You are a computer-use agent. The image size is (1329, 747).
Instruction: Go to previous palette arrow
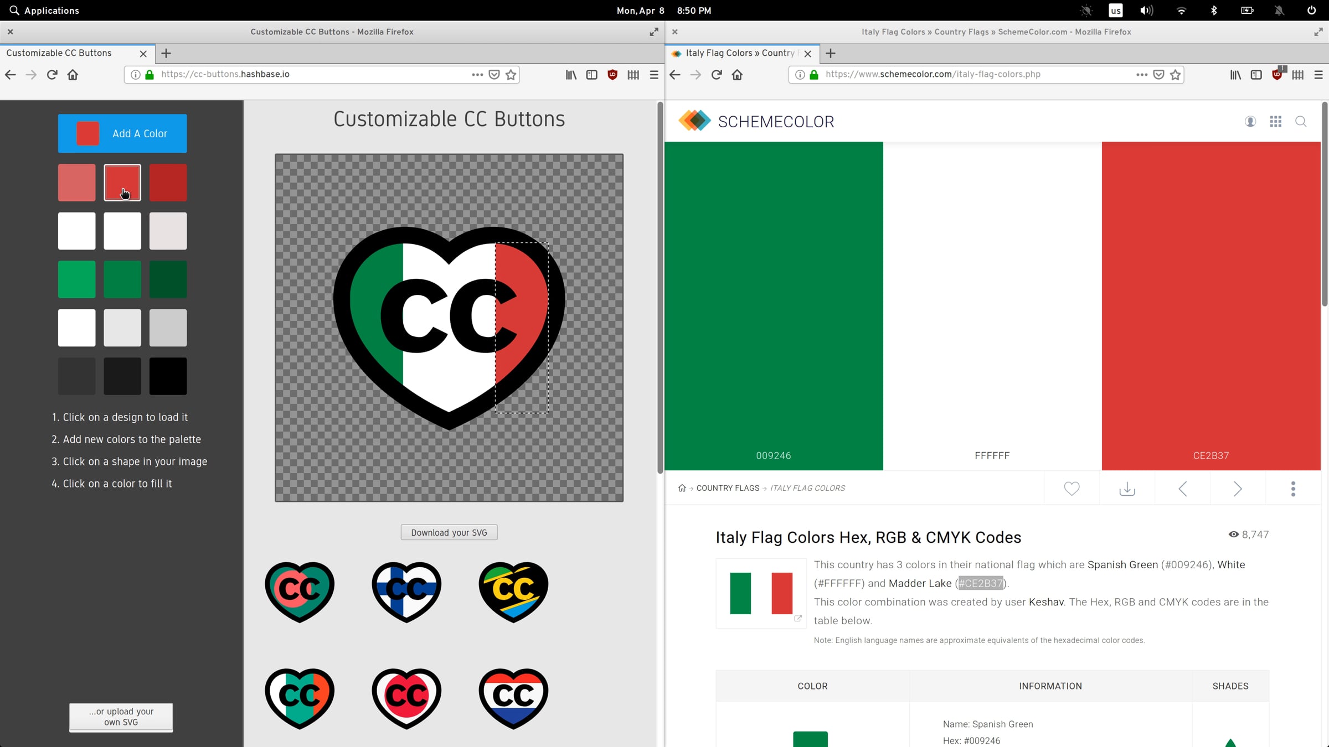click(x=1182, y=489)
